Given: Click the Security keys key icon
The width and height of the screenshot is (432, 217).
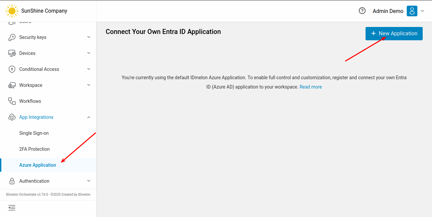Looking at the screenshot, I should (12, 37).
